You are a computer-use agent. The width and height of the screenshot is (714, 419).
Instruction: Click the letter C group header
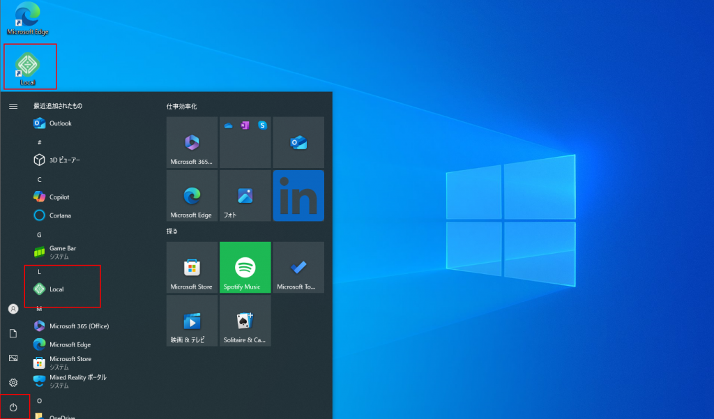point(40,179)
